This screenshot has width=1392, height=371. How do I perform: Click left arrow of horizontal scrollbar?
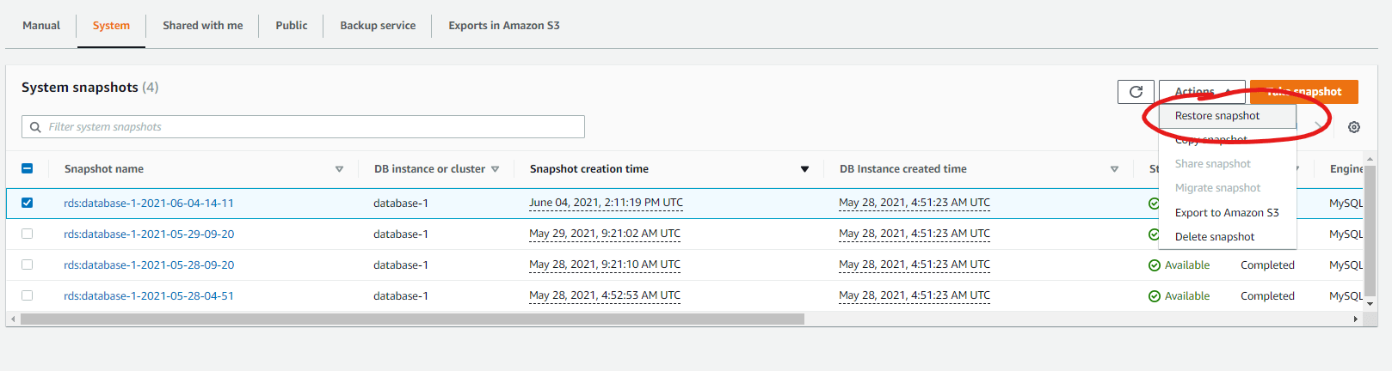click(12, 319)
